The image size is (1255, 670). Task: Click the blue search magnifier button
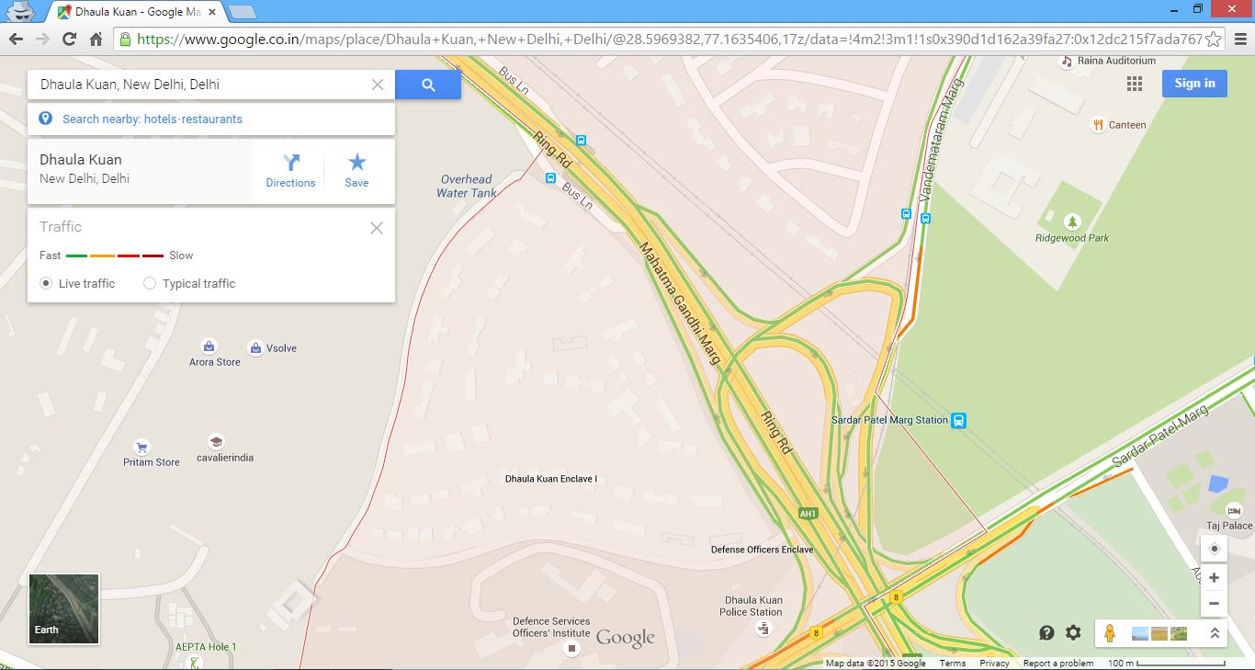point(428,85)
